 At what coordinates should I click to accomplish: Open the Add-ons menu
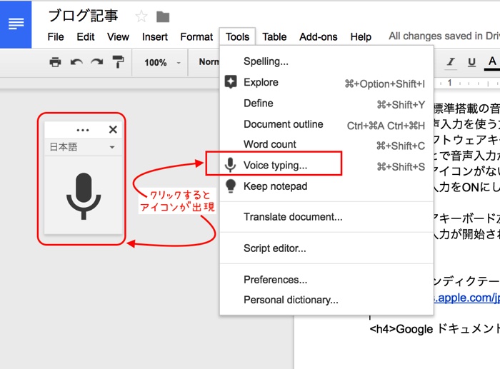[x=319, y=37]
